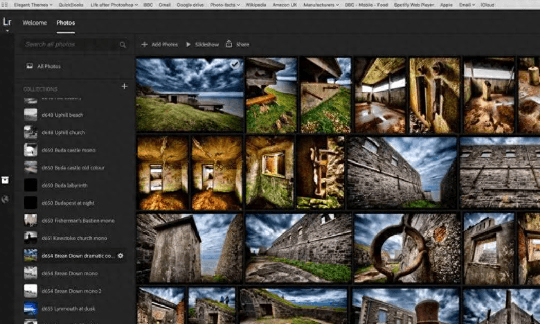Screen dimensions: 540x324
Task: Click the Share upload icon
Action: (x=229, y=44)
